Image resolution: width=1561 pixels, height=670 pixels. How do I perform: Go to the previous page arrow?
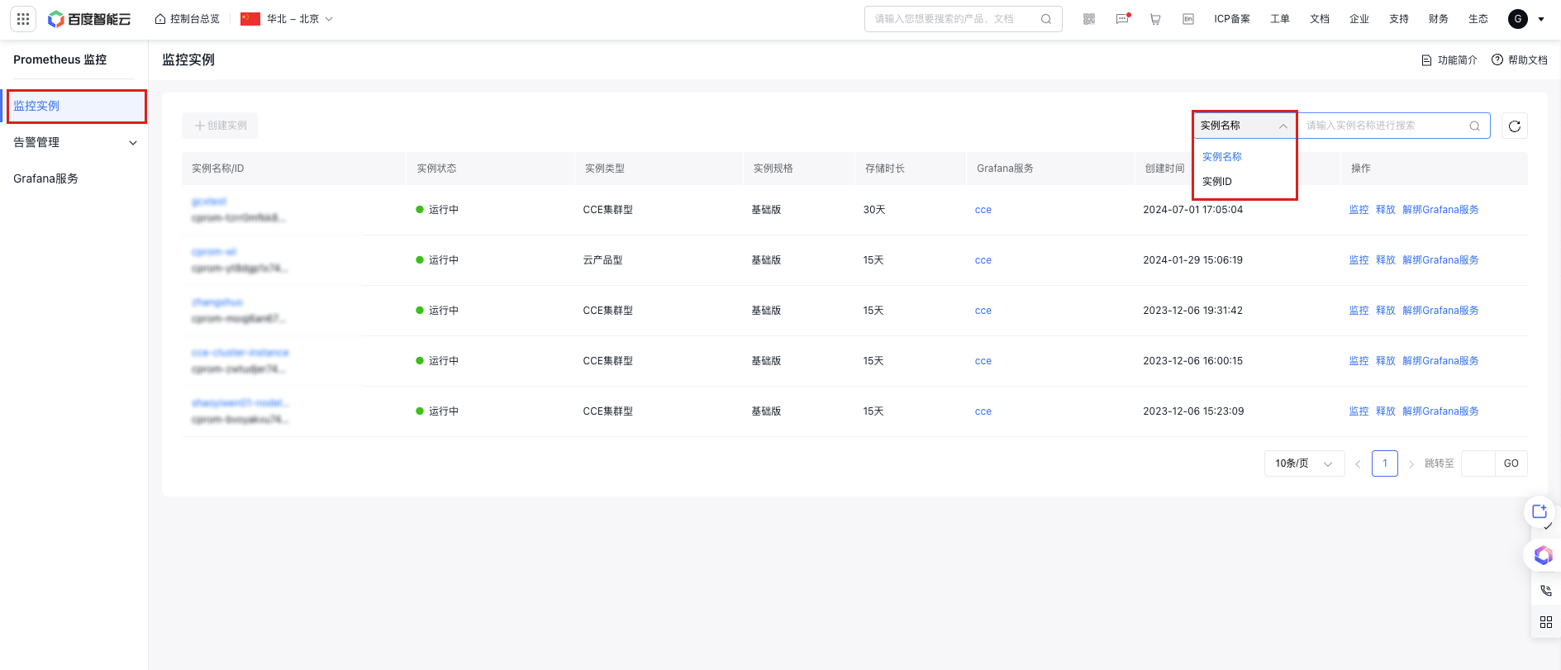click(1358, 464)
